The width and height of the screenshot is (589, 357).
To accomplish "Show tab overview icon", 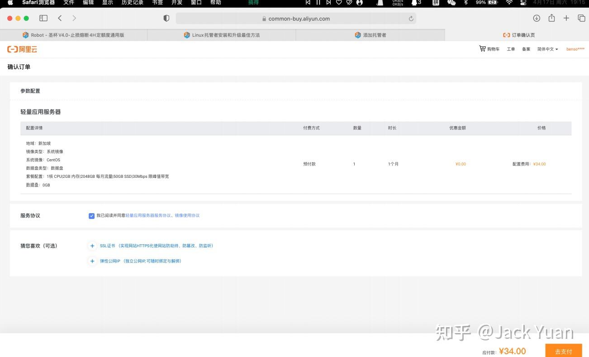I will pyautogui.click(x=581, y=18).
